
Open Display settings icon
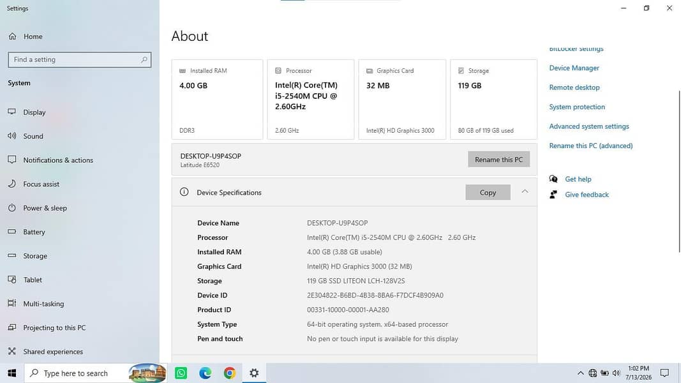coord(11,112)
